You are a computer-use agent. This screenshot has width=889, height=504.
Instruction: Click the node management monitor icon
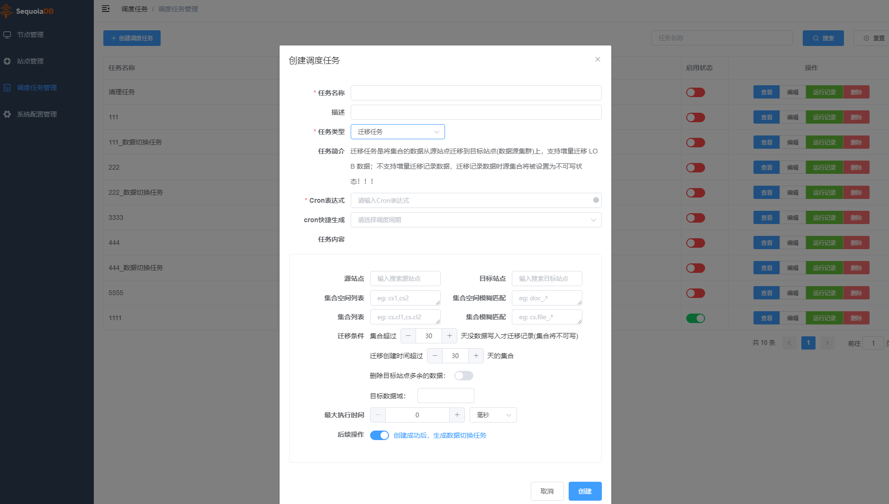[7, 35]
